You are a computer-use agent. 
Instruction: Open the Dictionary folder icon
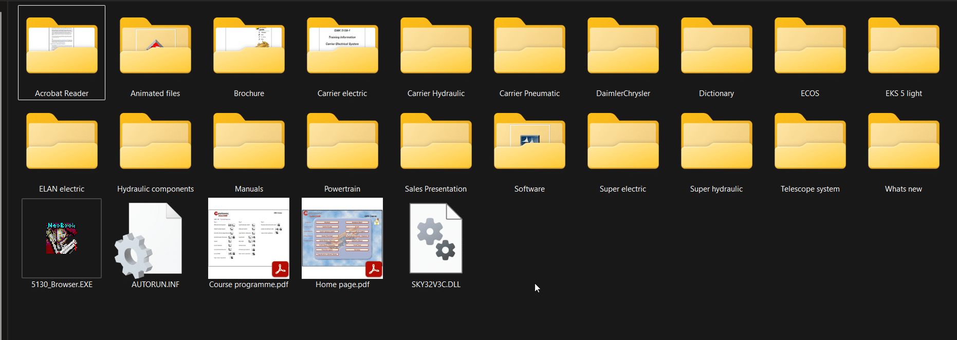(x=716, y=46)
